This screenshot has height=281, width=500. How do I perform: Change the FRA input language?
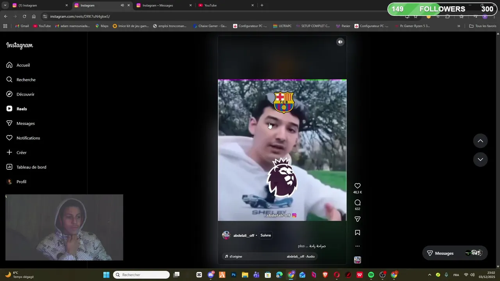[x=456, y=275]
